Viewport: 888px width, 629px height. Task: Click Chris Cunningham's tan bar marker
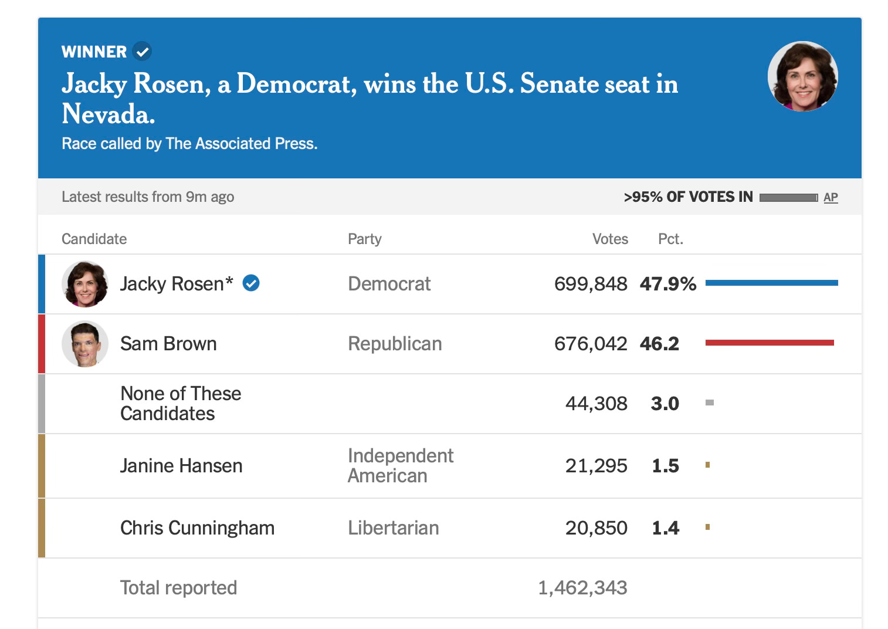[x=708, y=527]
